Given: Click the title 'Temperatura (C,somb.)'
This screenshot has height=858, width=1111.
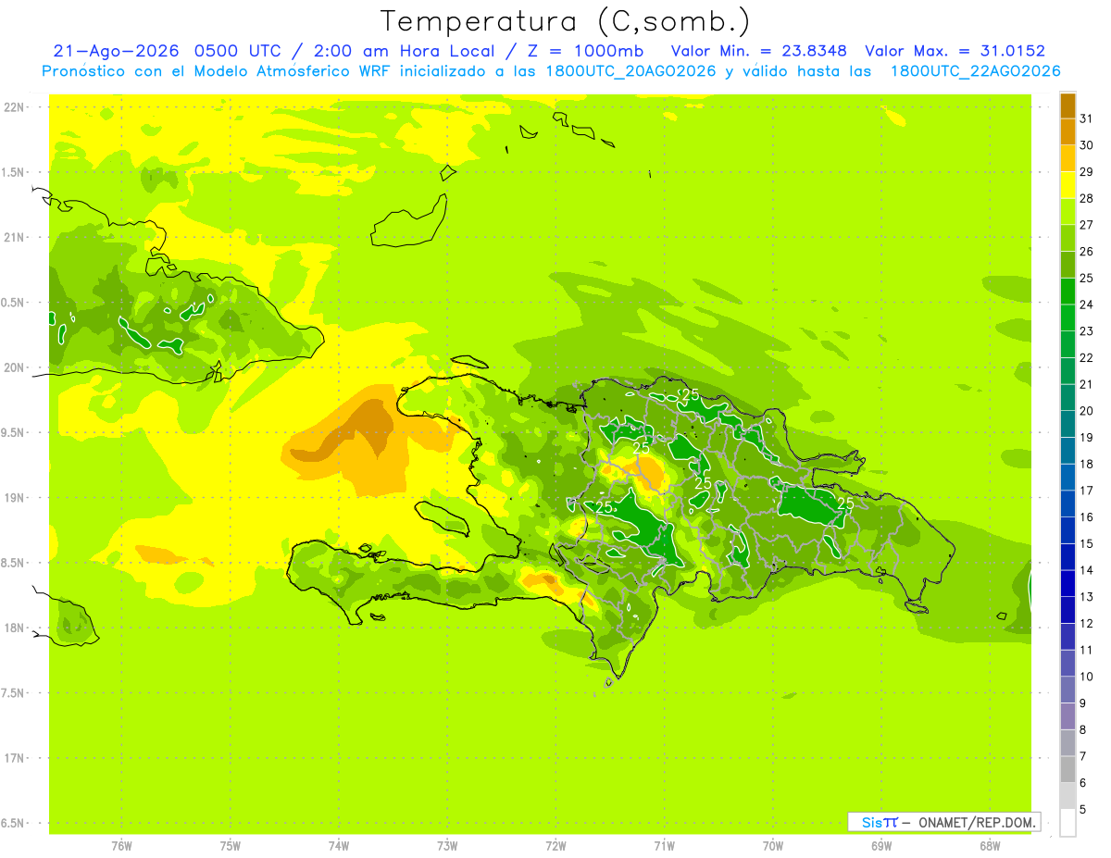Looking at the screenshot, I should [x=566, y=20].
